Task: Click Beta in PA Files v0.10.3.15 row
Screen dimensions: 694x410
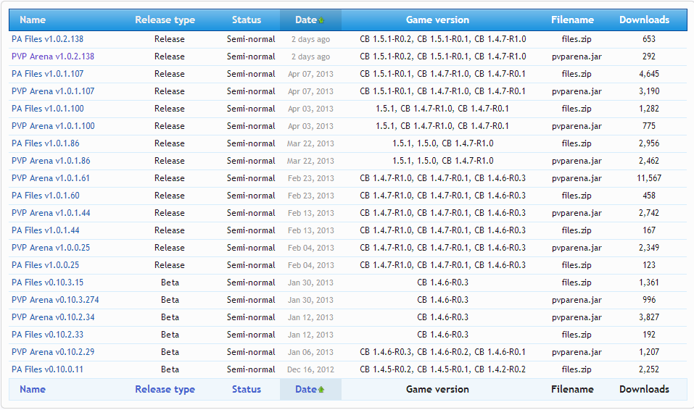Action: point(170,283)
